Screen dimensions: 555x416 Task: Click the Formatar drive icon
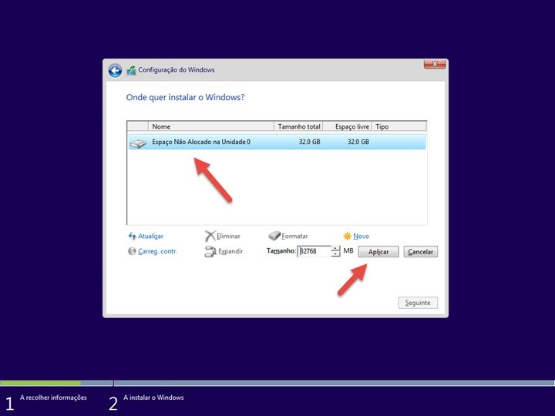[x=274, y=236]
